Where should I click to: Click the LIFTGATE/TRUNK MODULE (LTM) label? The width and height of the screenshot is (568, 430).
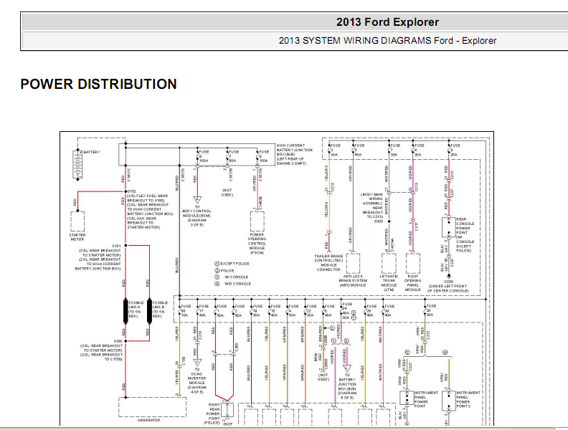click(389, 282)
